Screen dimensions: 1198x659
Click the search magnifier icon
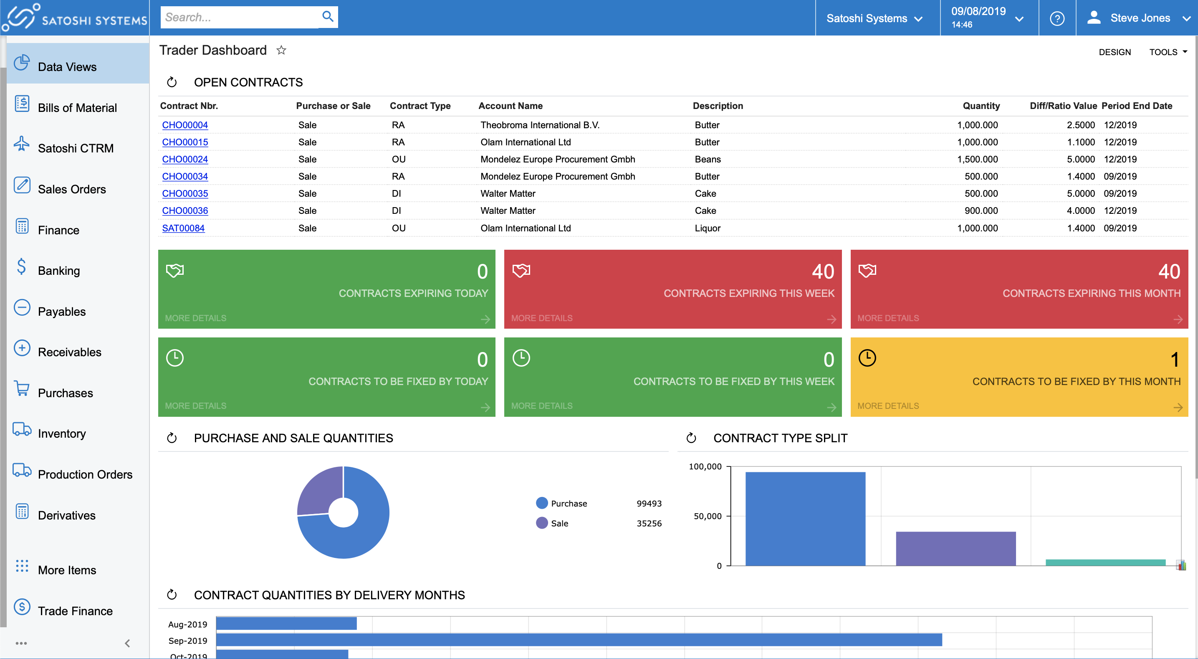[327, 17]
